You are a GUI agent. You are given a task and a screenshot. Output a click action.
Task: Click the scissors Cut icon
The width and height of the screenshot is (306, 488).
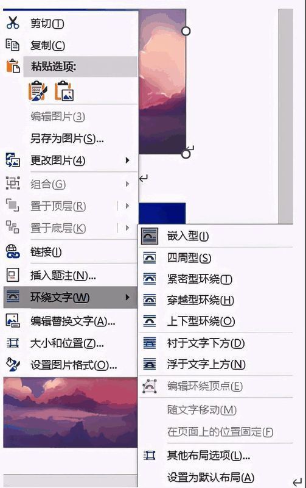[13, 23]
